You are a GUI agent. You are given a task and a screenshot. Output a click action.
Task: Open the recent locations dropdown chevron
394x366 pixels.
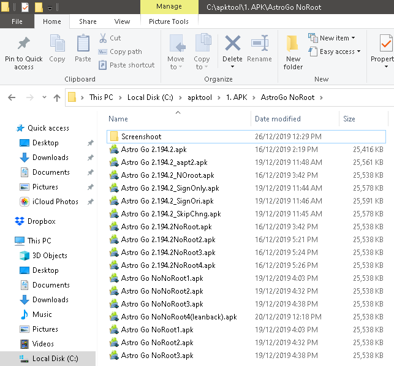(x=44, y=97)
